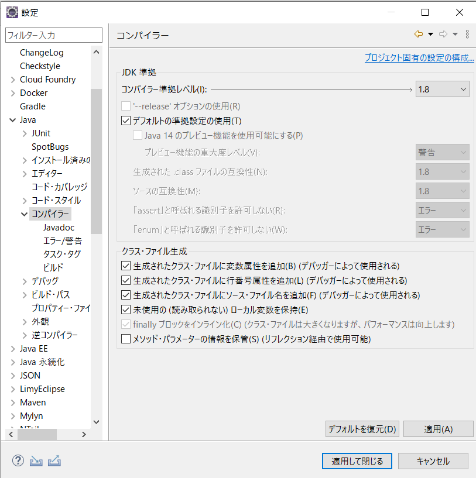Open the three-dot view menu icon
The image size is (476, 478).
point(467,34)
